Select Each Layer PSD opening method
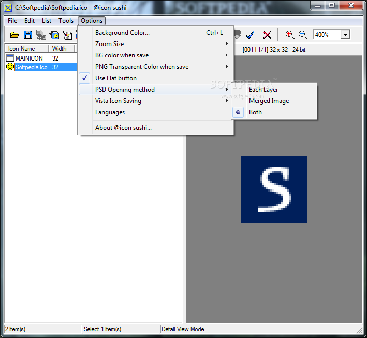Screen dimensions: 367x338 pos(274,90)
